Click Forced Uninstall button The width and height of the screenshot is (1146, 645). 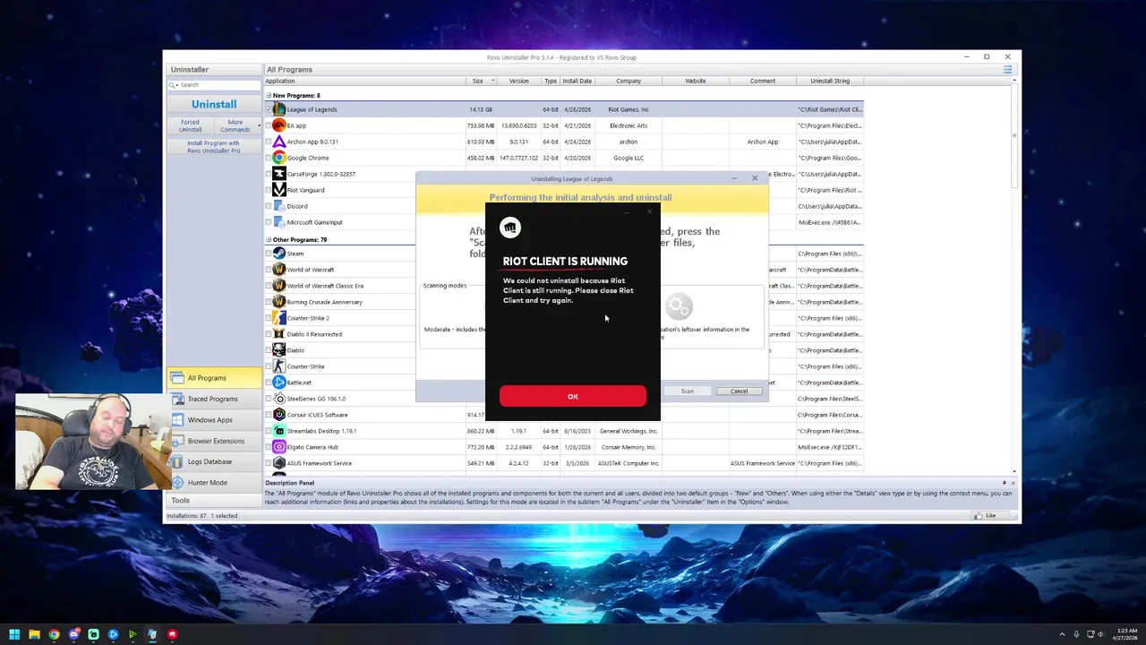[190, 125]
